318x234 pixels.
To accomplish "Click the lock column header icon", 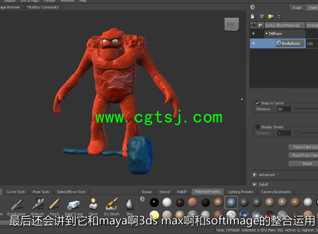I will point(260,25).
